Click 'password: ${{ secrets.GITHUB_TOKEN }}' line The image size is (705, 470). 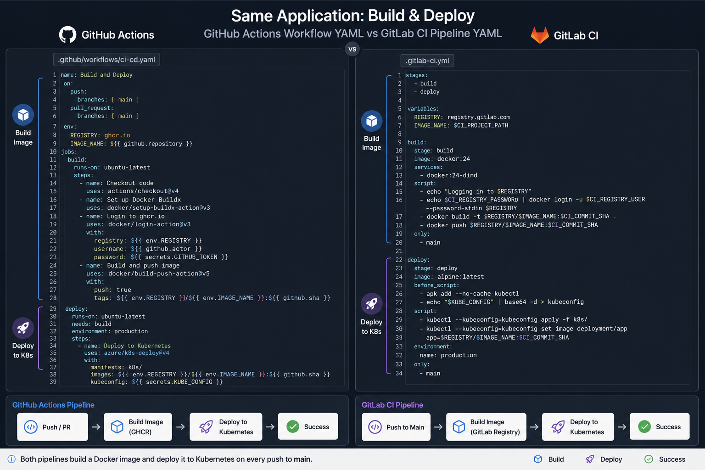[161, 257]
